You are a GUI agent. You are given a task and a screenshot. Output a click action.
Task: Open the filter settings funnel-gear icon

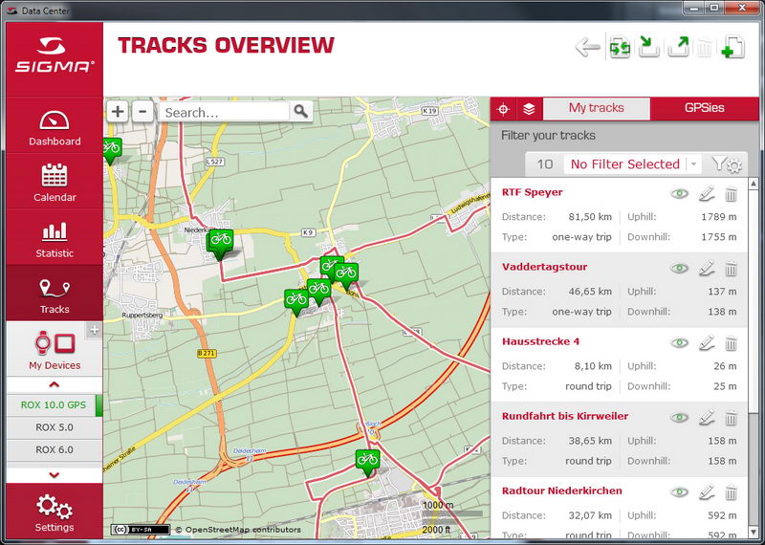pos(727,164)
